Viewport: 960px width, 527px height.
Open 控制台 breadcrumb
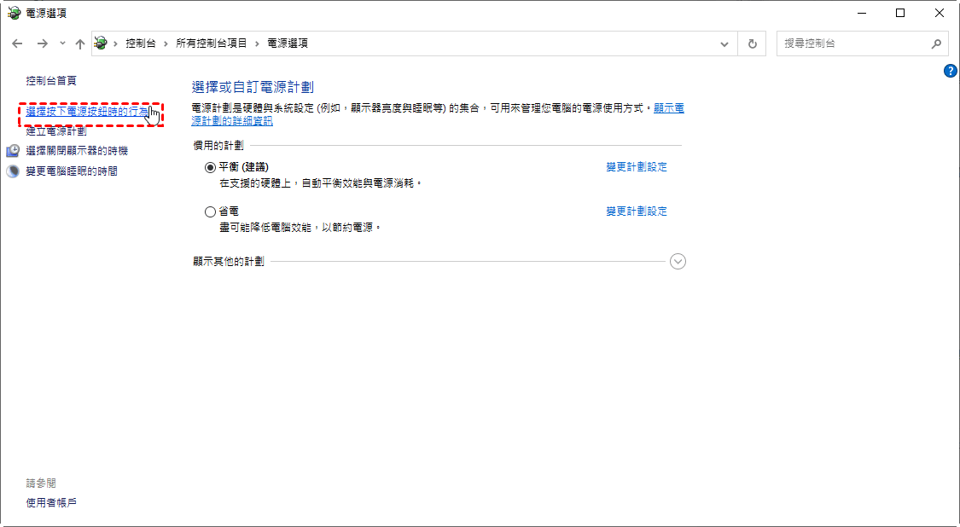pyautogui.click(x=141, y=43)
